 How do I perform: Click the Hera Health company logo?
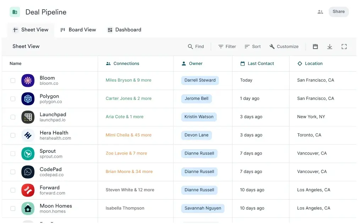[28, 135]
